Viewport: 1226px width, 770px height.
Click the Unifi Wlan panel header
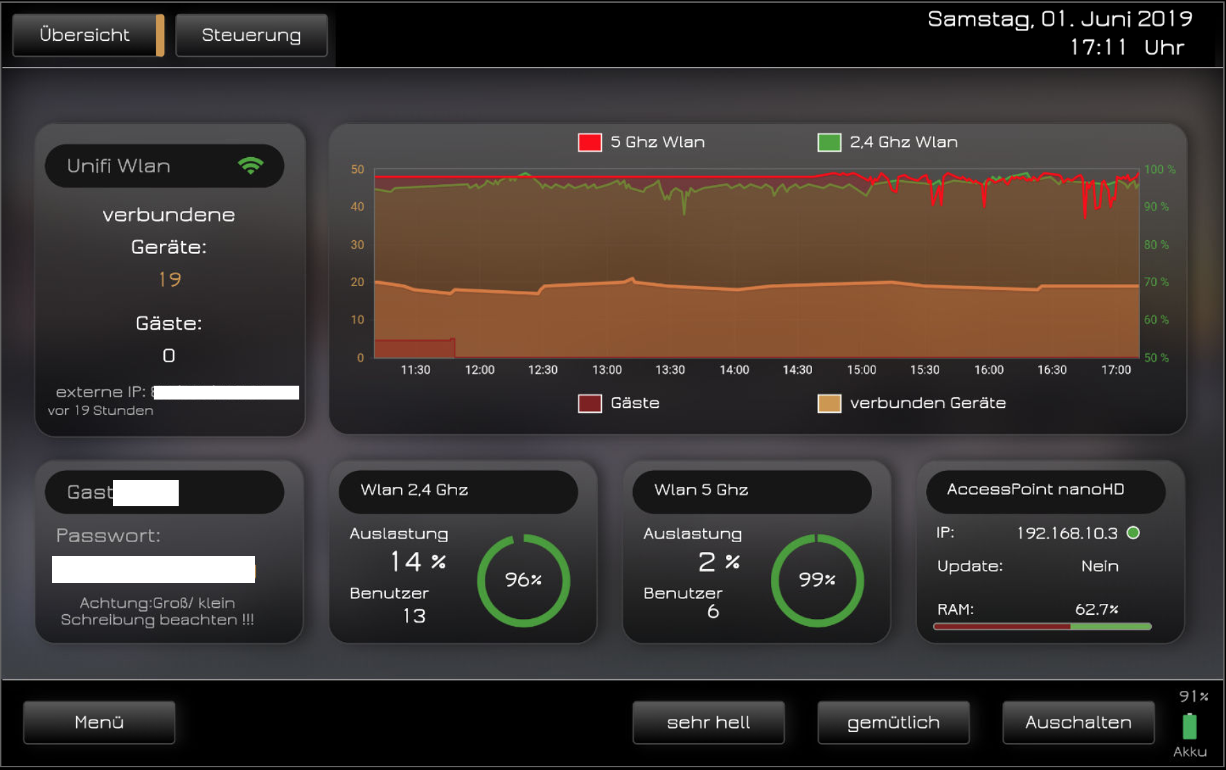pyautogui.click(x=165, y=165)
